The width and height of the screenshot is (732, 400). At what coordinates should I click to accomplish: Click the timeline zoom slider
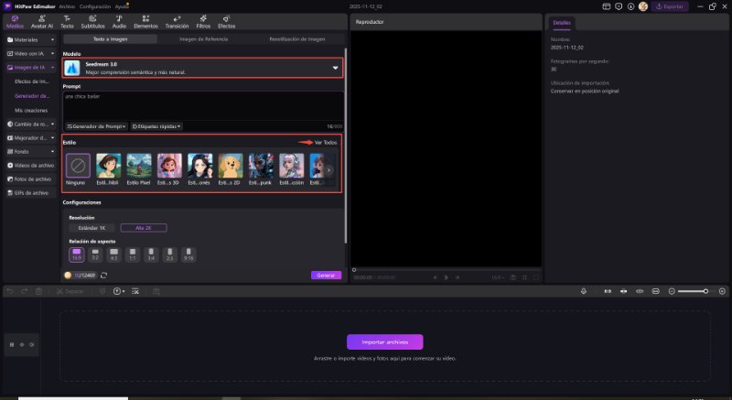pos(693,291)
